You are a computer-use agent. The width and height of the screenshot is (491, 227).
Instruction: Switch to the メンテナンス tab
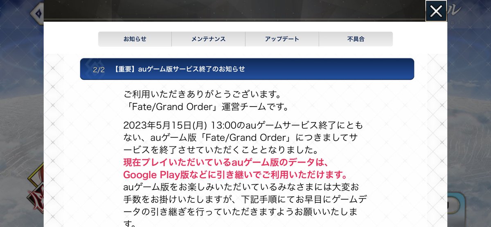[x=208, y=39]
